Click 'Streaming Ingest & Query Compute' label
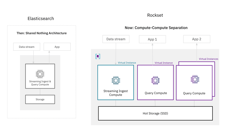 [x=40, y=83]
